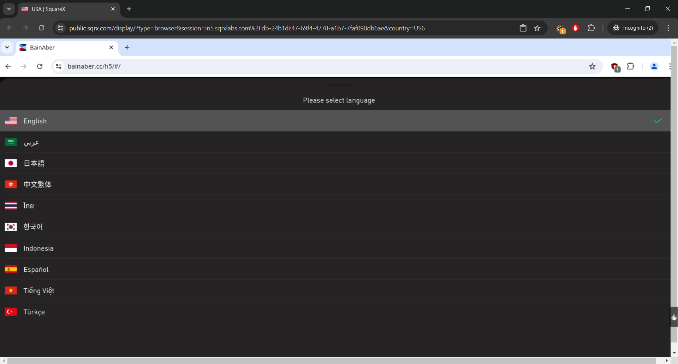The height and width of the screenshot is (364, 678).
Task: Open the inner browser extensions puzzle icon
Action: pos(631,66)
